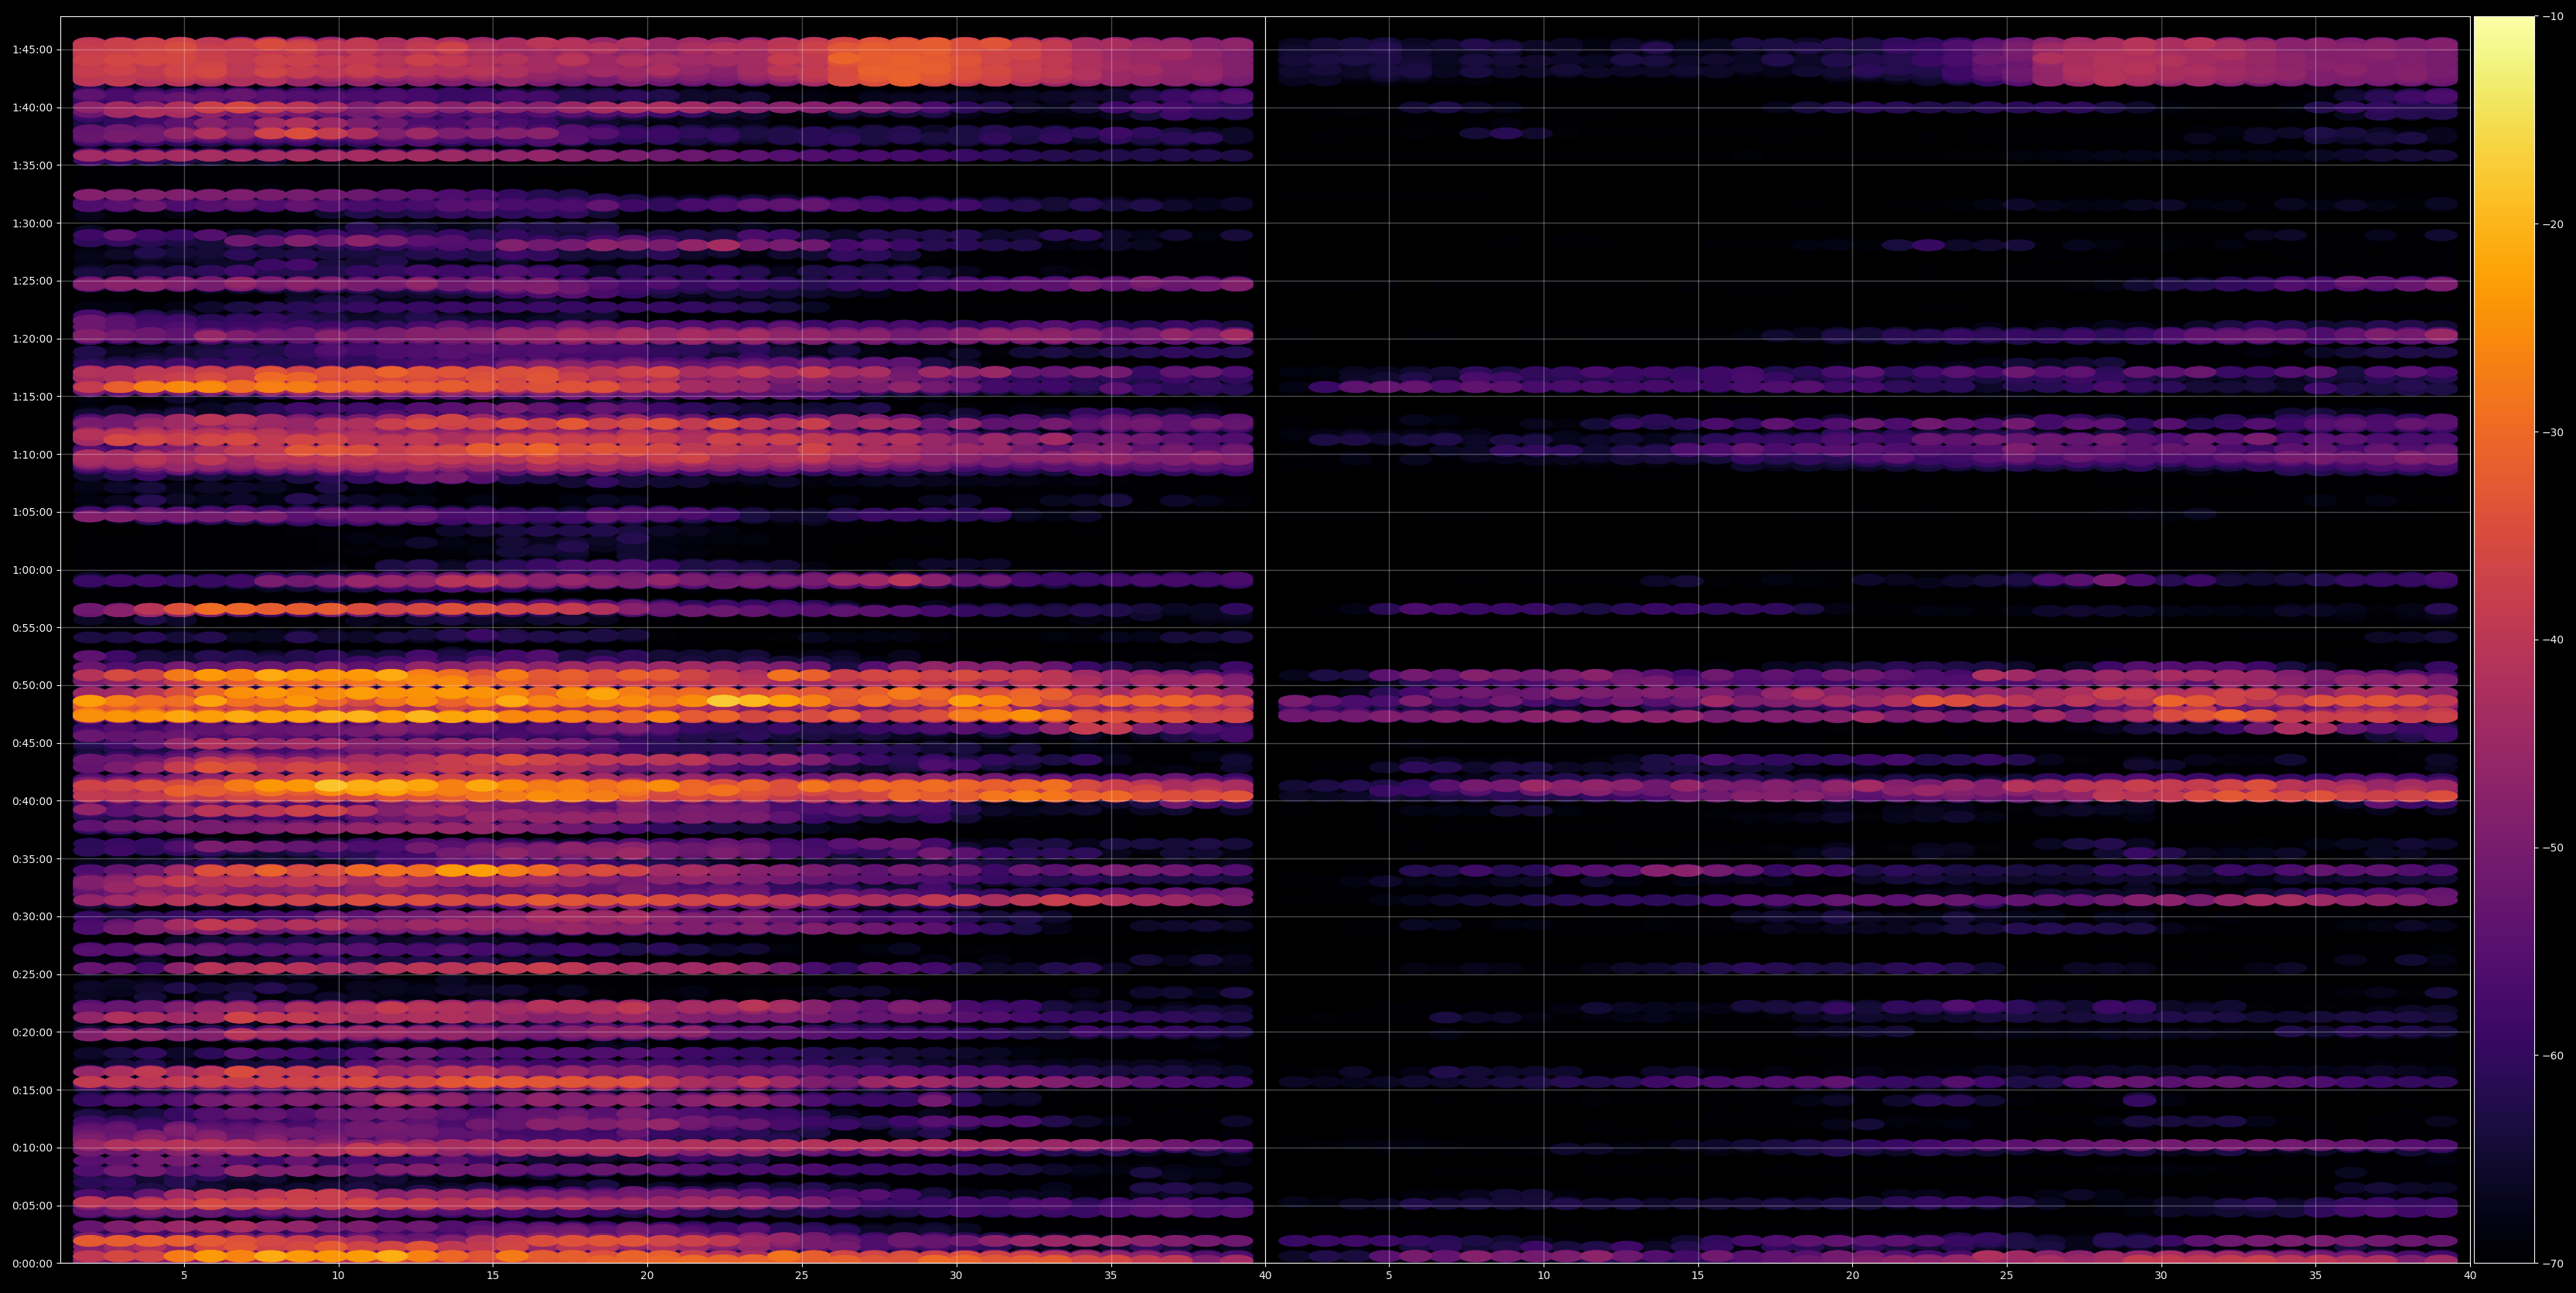Click the −70 label on the colorbar
The image size is (2576, 1293).
[2552, 1264]
